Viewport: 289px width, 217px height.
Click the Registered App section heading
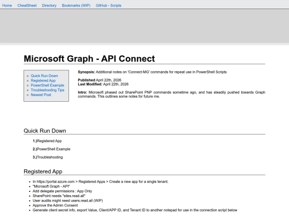43,171
